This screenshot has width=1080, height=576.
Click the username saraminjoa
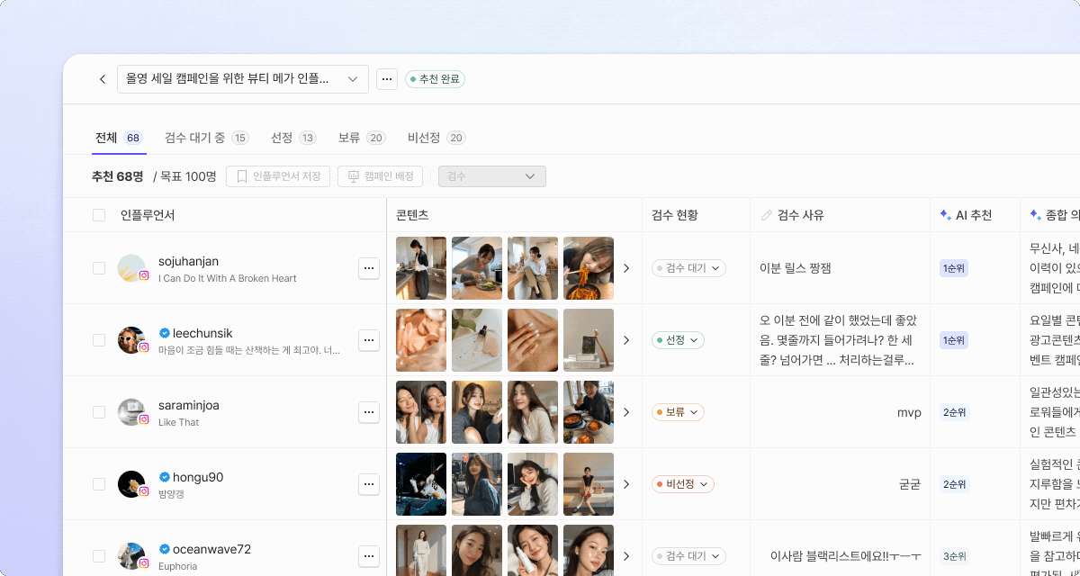point(189,405)
